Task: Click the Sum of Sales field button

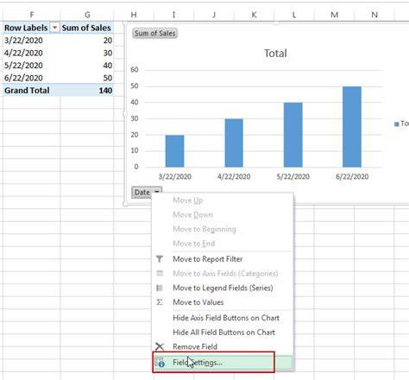Action: pos(154,33)
